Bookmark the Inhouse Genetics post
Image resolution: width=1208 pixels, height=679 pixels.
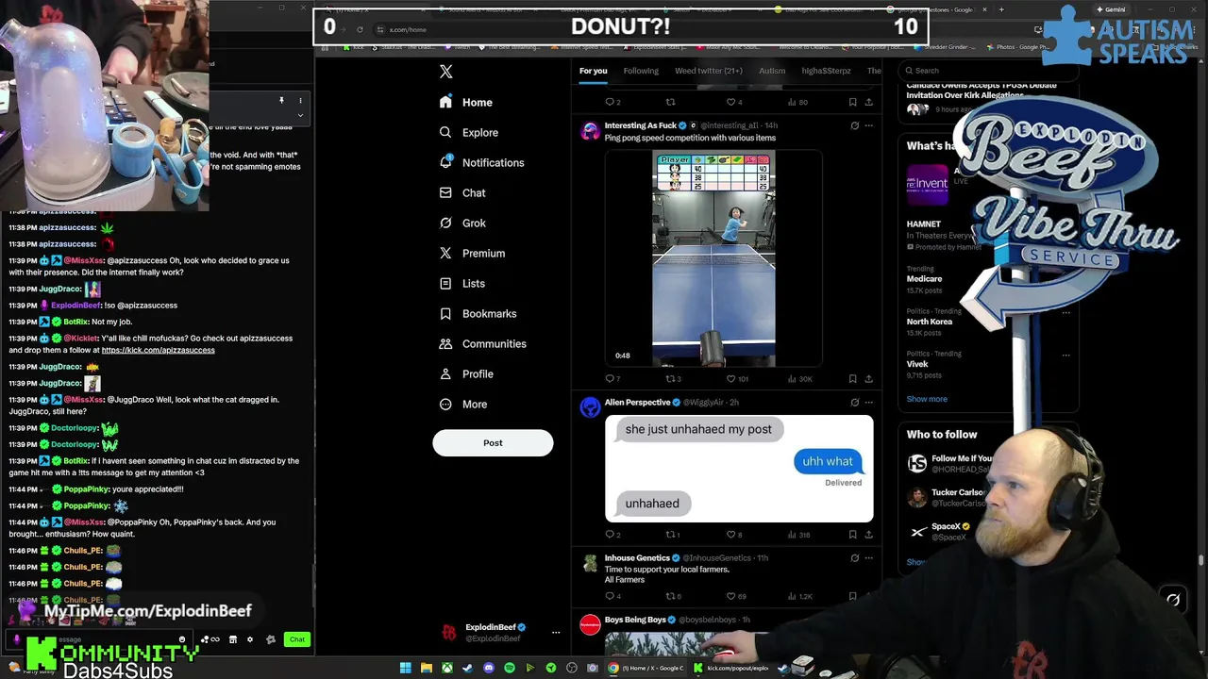click(x=852, y=596)
